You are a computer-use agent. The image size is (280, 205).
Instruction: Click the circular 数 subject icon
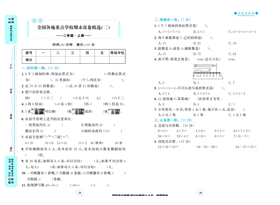(x=34, y=20)
